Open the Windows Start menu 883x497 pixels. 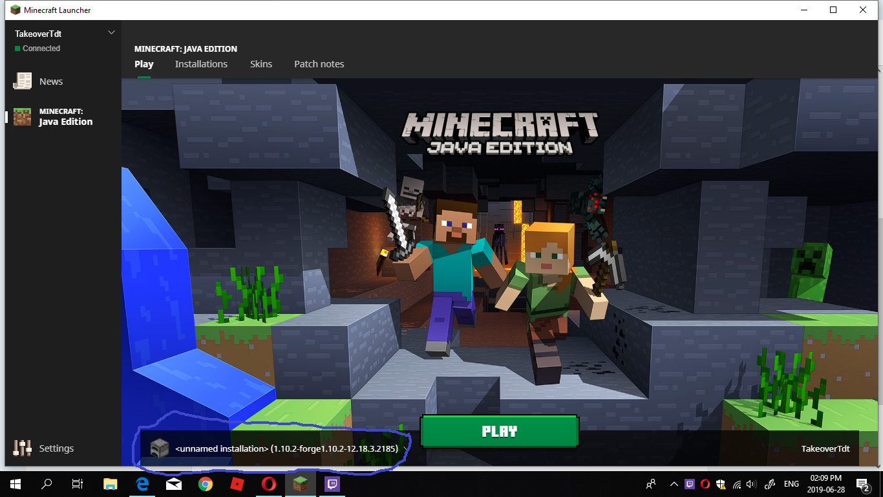pos(16,484)
